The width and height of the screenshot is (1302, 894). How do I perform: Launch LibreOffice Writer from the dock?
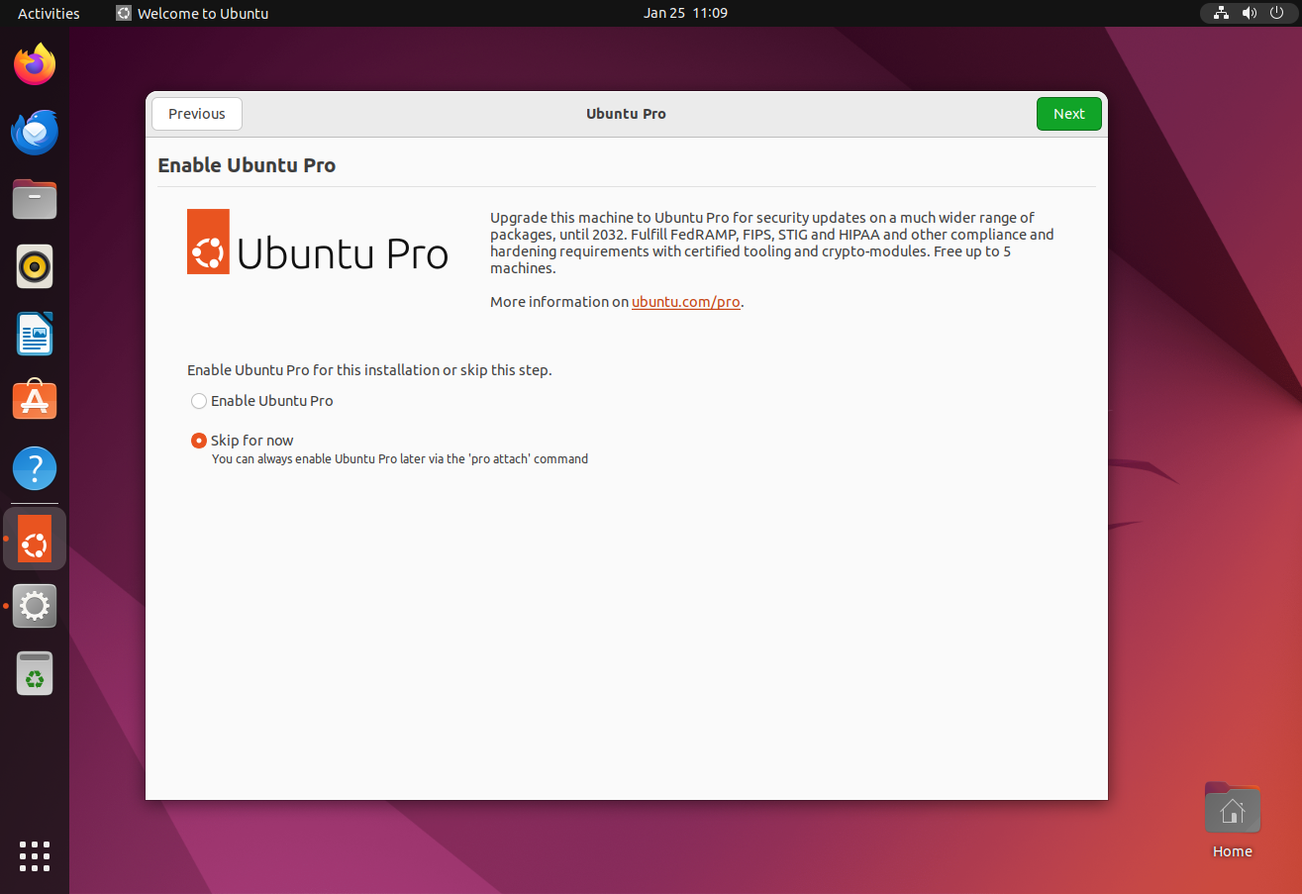point(35,334)
